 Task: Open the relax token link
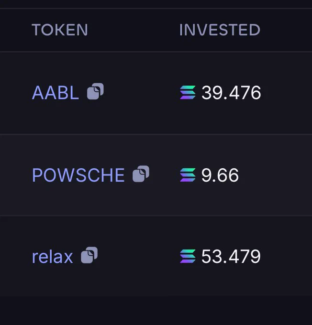pos(52,257)
